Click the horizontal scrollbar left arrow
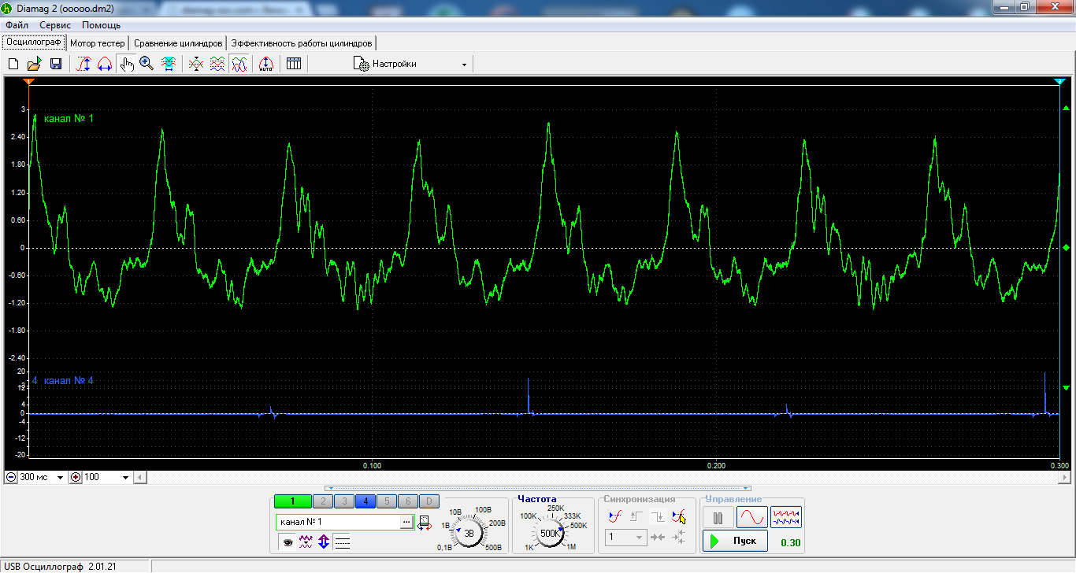Viewport: 1076px width, 573px height. 139,478
